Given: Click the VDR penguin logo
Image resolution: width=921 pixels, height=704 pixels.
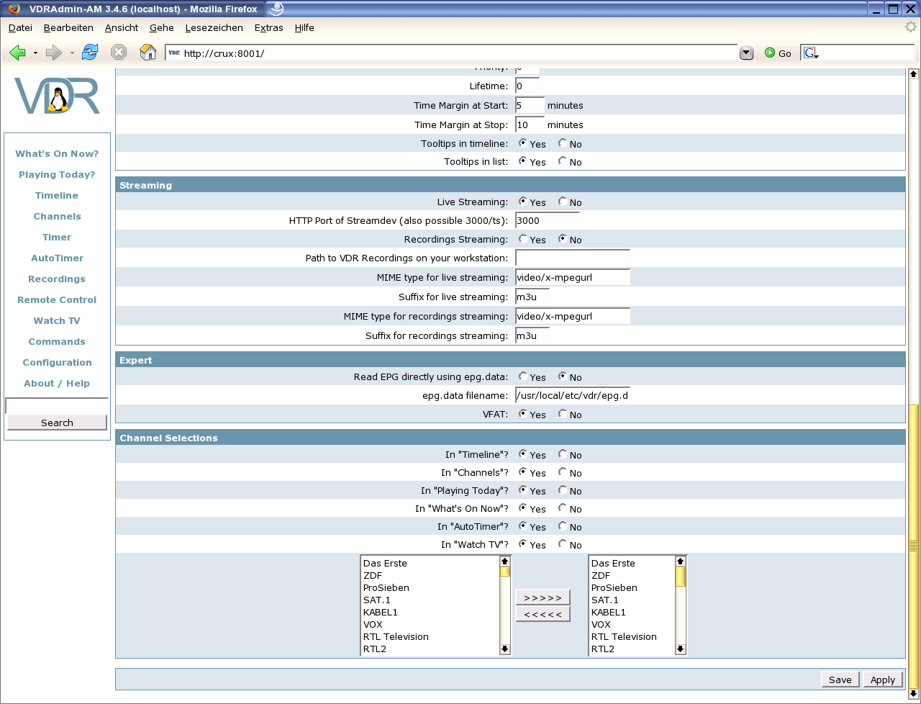Looking at the screenshot, I should point(57,96).
